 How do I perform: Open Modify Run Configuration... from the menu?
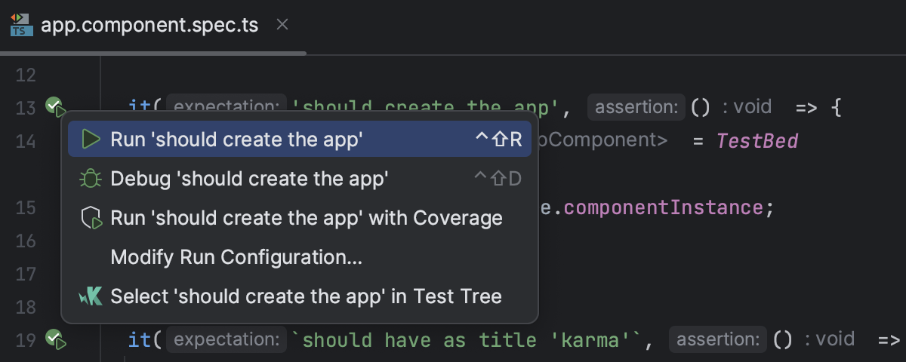[x=236, y=257]
